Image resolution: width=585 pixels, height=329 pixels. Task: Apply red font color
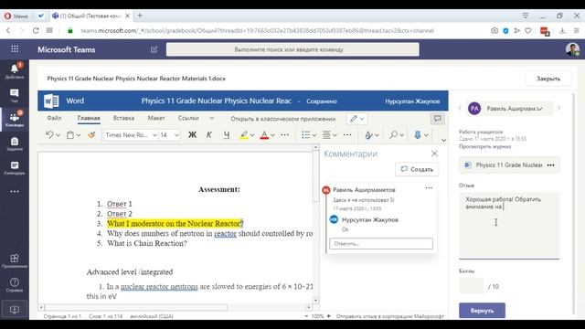click(x=264, y=134)
